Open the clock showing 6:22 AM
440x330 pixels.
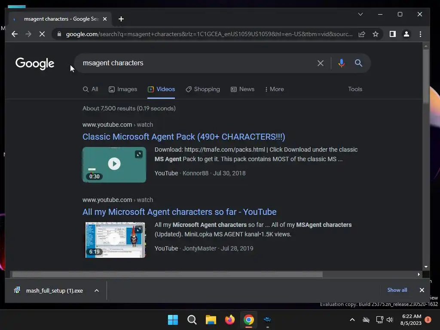click(x=411, y=320)
